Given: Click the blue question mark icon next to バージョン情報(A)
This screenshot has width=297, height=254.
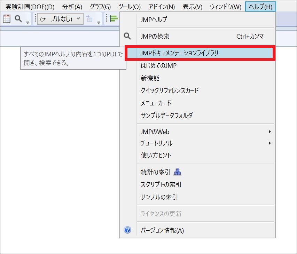Looking at the screenshot, I should (128, 230).
